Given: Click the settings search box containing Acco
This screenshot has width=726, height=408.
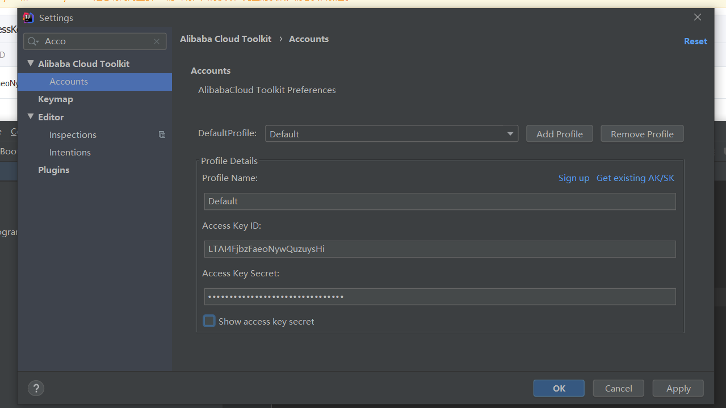Looking at the screenshot, I should click(x=95, y=41).
